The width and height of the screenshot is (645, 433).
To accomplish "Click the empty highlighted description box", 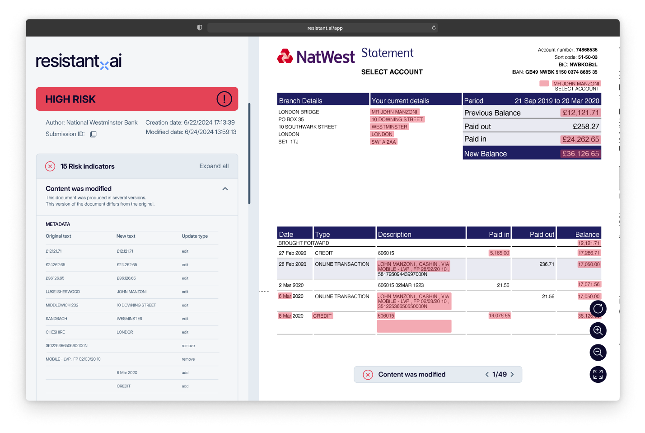I will [414, 326].
